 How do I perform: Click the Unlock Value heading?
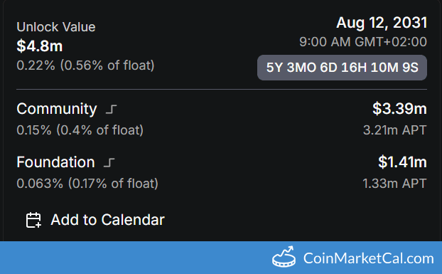[56, 27]
